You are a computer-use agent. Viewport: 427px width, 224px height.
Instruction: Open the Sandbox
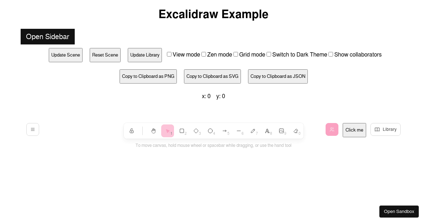point(399,212)
